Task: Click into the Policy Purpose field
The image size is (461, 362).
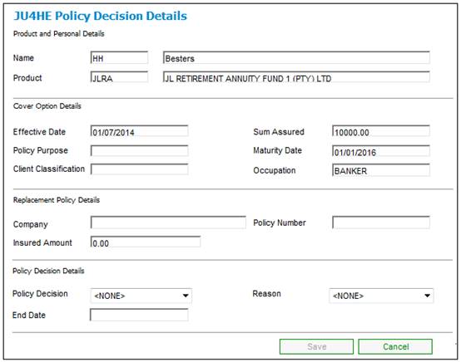Action: tap(139, 151)
